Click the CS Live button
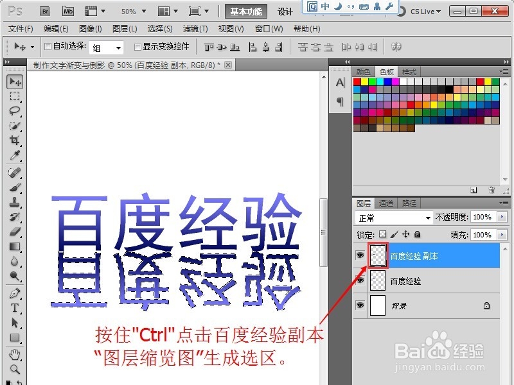Screen dimensions: 514x385 (x=422, y=10)
